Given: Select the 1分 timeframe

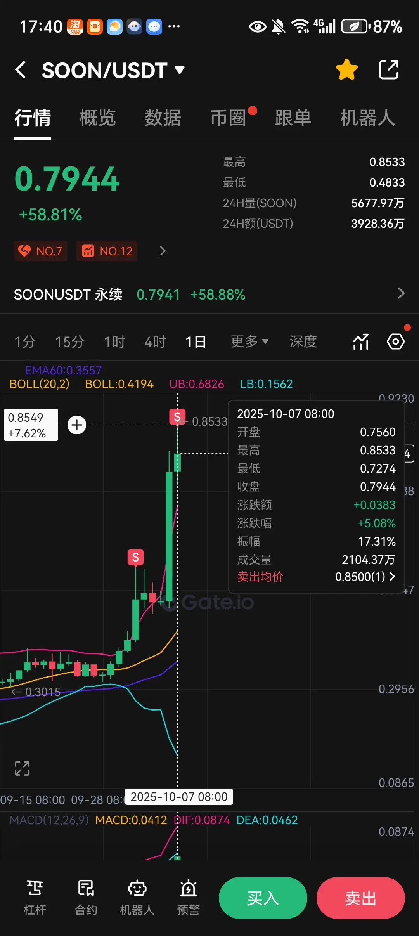Looking at the screenshot, I should (25, 342).
